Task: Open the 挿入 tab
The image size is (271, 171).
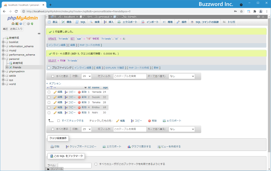Action: (x=109, y=22)
